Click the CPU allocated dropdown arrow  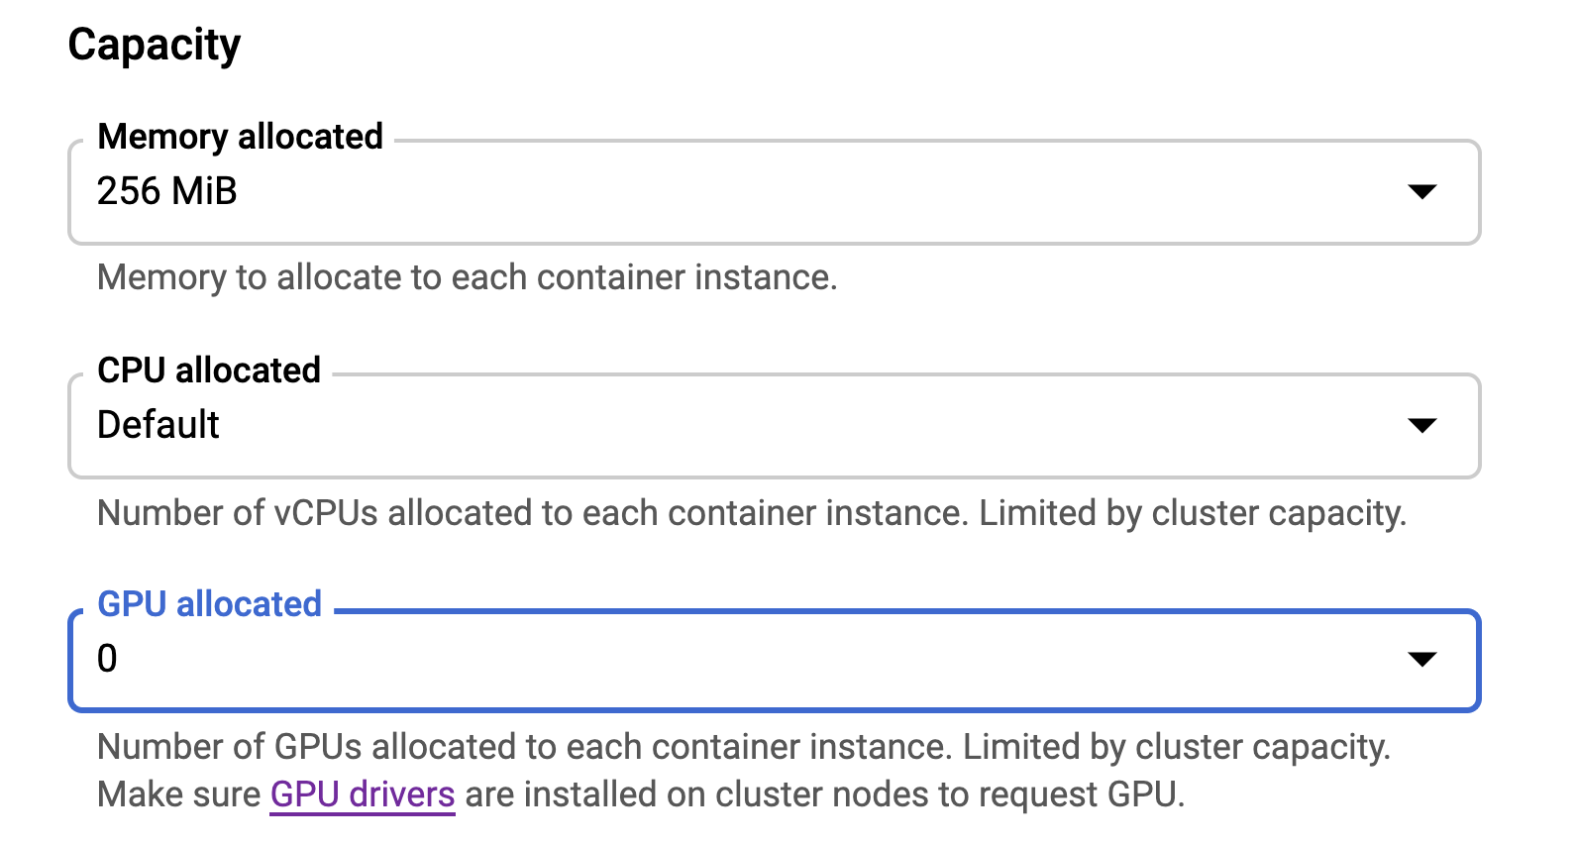click(x=1421, y=425)
